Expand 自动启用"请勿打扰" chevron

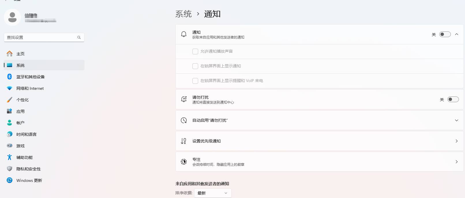pos(457,120)
